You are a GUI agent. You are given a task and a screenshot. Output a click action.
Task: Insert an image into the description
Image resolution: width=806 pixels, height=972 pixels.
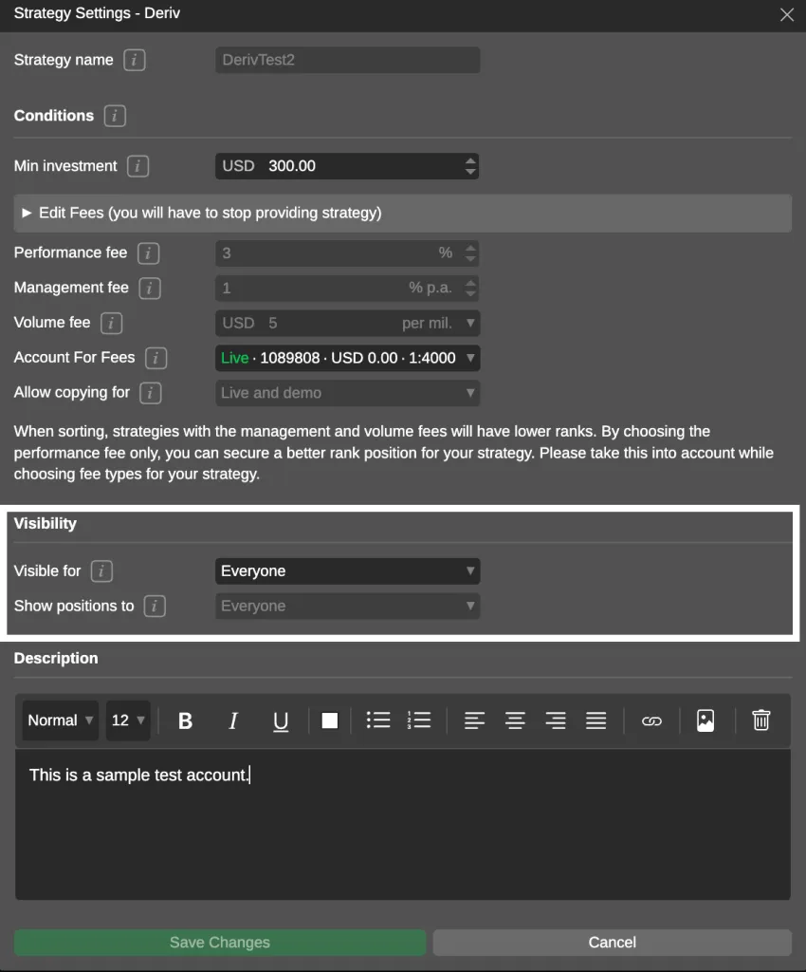coord(705,720)
